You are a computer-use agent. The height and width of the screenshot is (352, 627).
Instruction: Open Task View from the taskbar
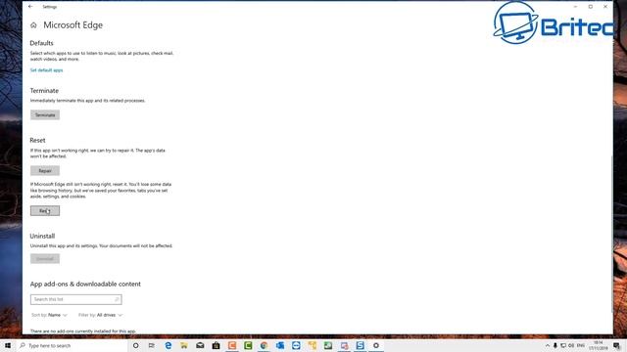(x=152, y=345)
